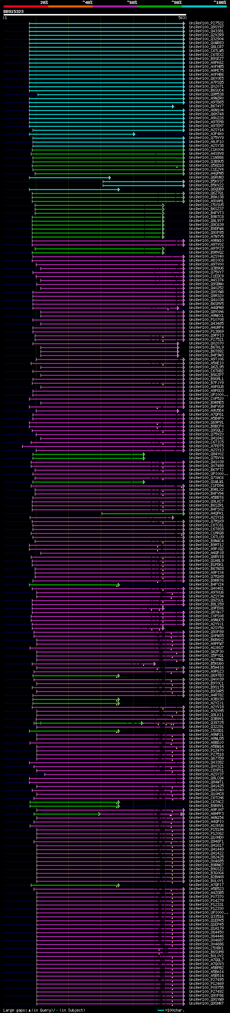Image resolution: width=230 pixels, height=1013 pixels.
Task: Open hit UniRef100_P27522
Action: pyautogui.click(x=206, y=23)
